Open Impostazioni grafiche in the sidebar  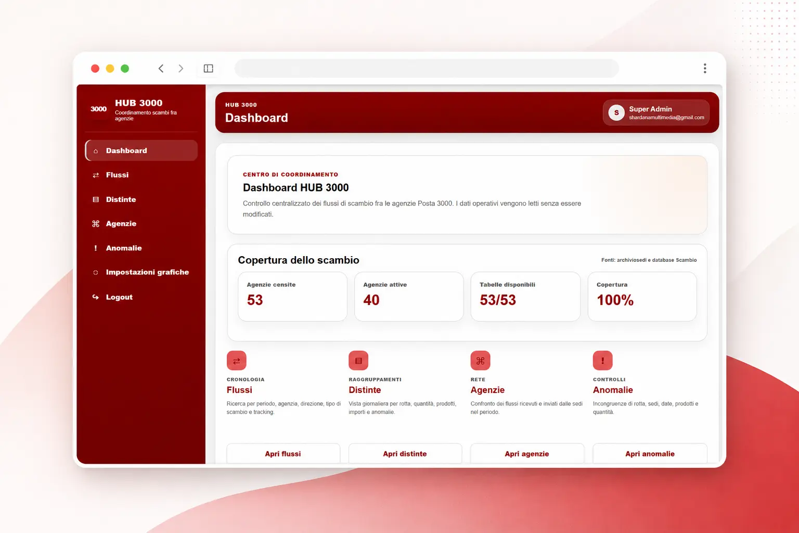(141, 272)
